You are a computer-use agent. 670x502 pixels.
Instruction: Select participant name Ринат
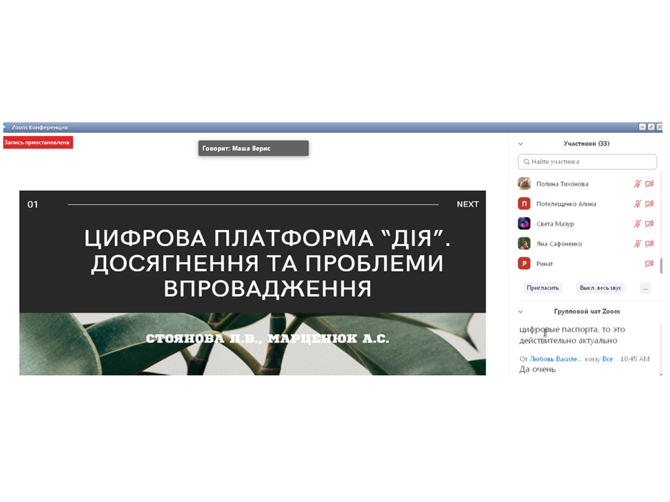(x=544, y=264)
